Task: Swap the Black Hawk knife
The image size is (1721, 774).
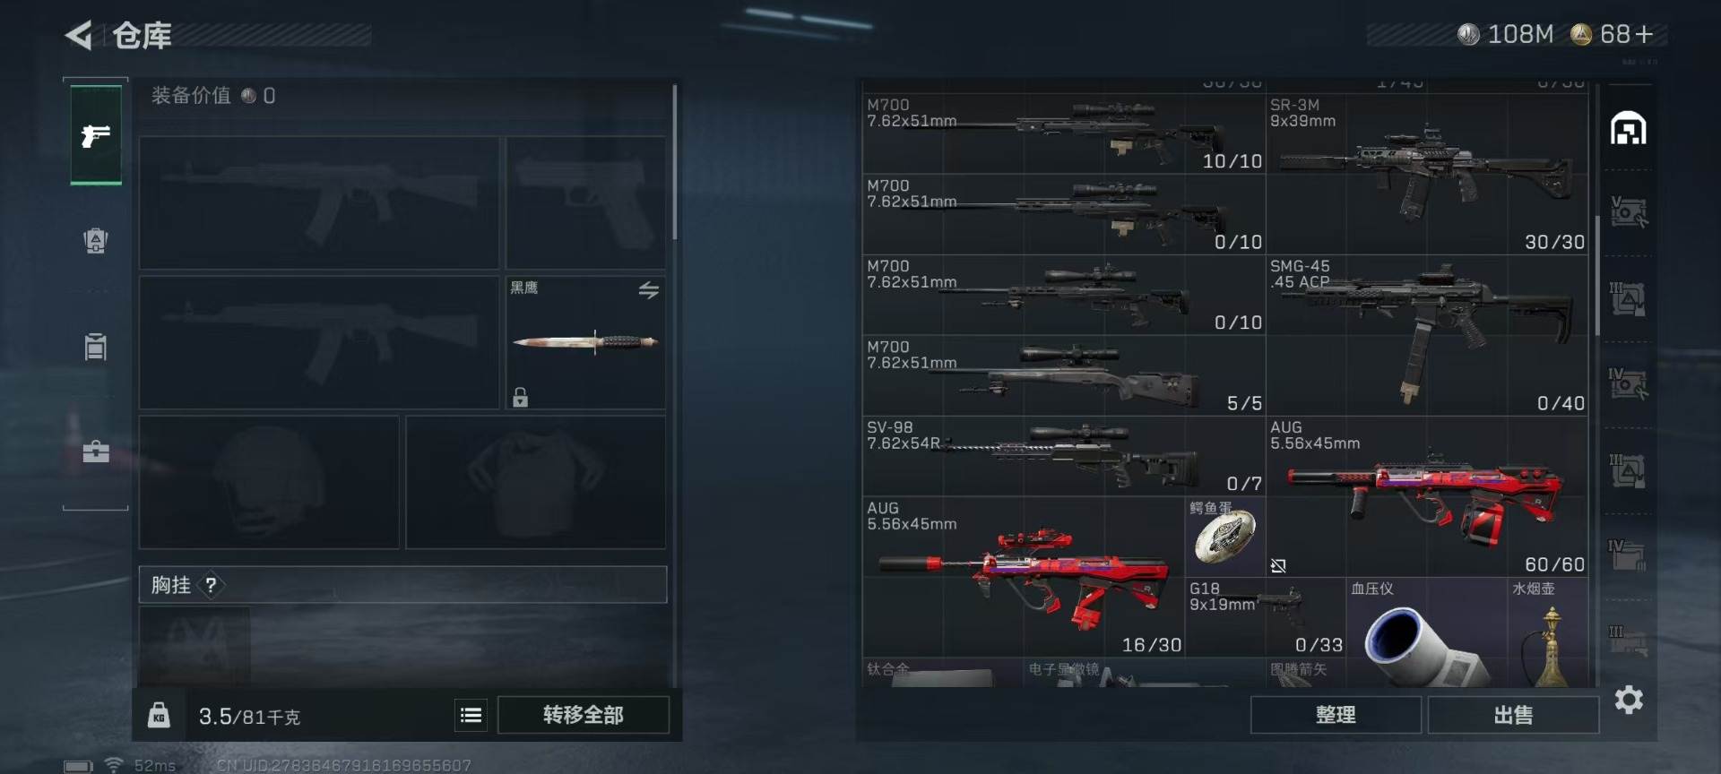Action: 649,290
